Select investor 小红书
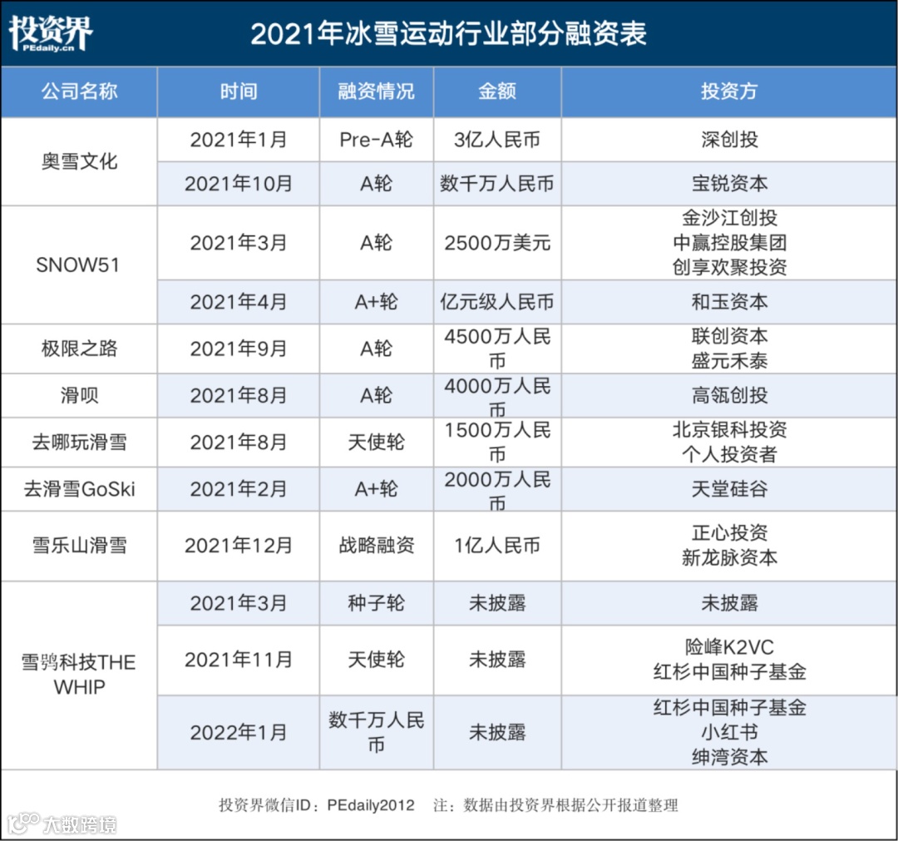The image size is (898, 841). tap(729, 733)
